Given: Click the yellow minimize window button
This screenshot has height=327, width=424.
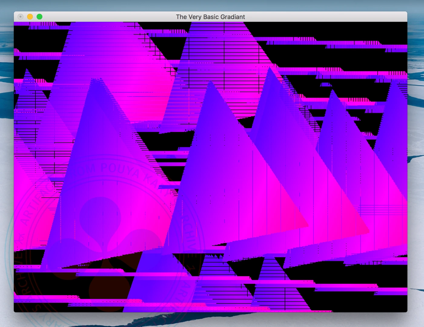Looking at the screenshot, I should tap(30, 17).
